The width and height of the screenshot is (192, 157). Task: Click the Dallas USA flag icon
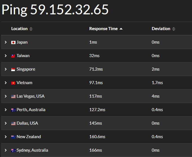pyautogui.click(x=13, y=123)
